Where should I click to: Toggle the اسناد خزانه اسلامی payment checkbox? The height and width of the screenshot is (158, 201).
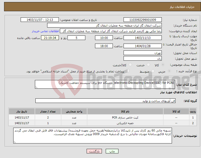coord(128,71)
